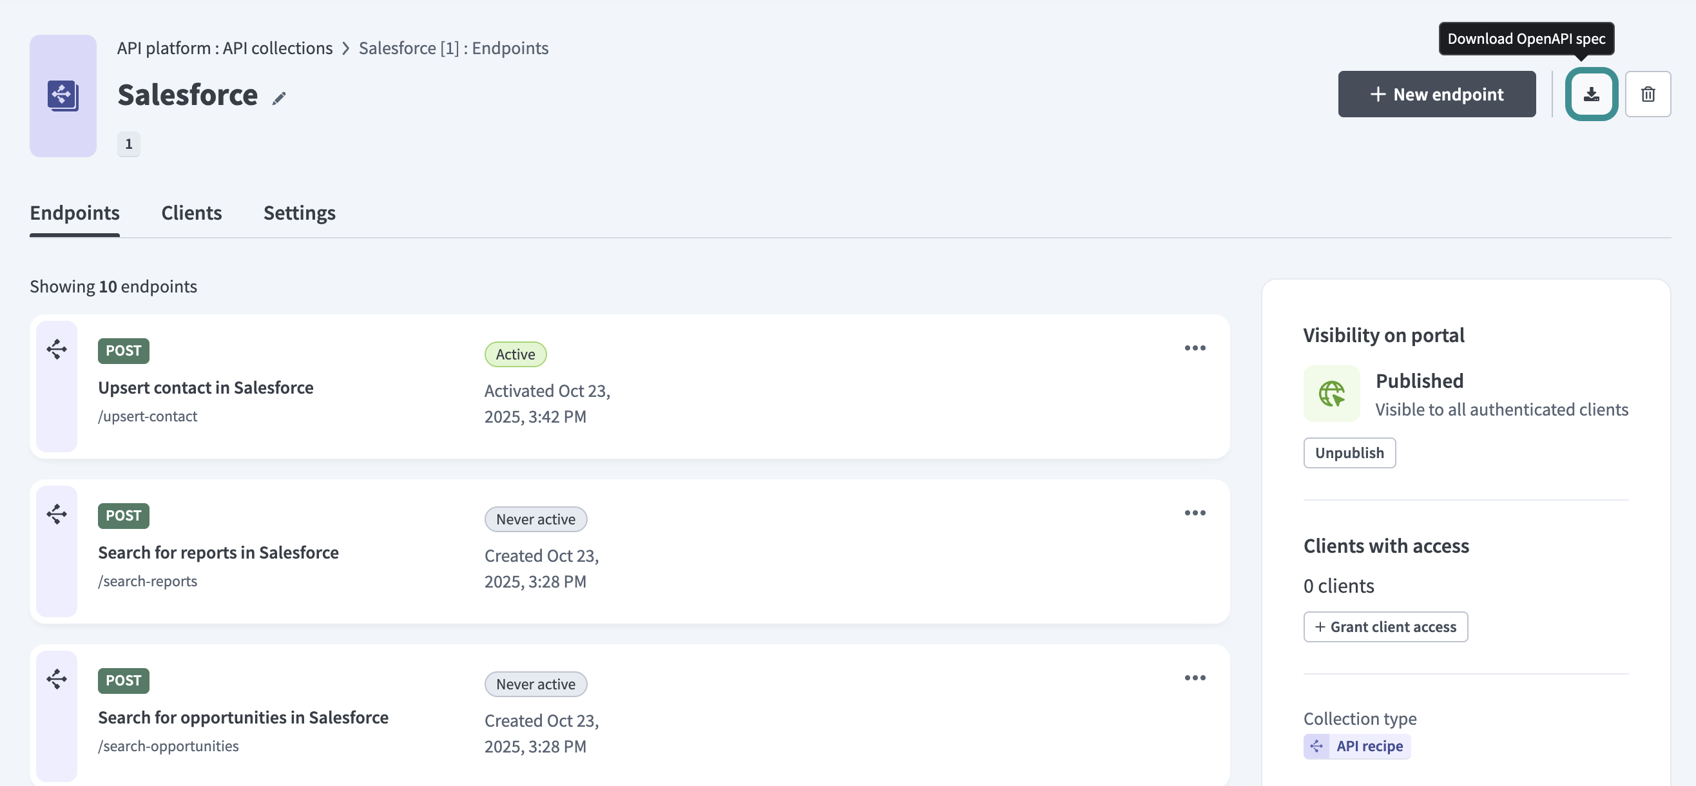Create a new endpoint
The width and height of the screenshot is (1696, 786).
(1437, 94)
